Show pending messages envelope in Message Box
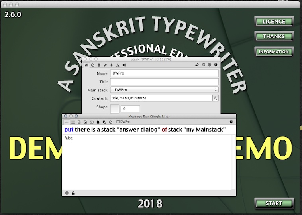 pyautogui.click(x=92, y=122)
